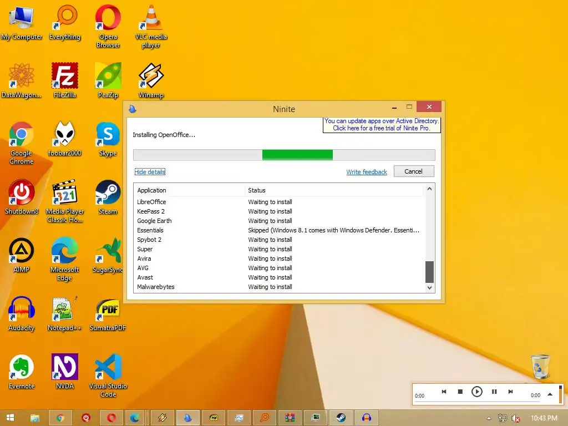This screenshot has height=426, width=568.
Task: Select the Microsoft Edge desktop icon
Action: (x=65, y=260)
